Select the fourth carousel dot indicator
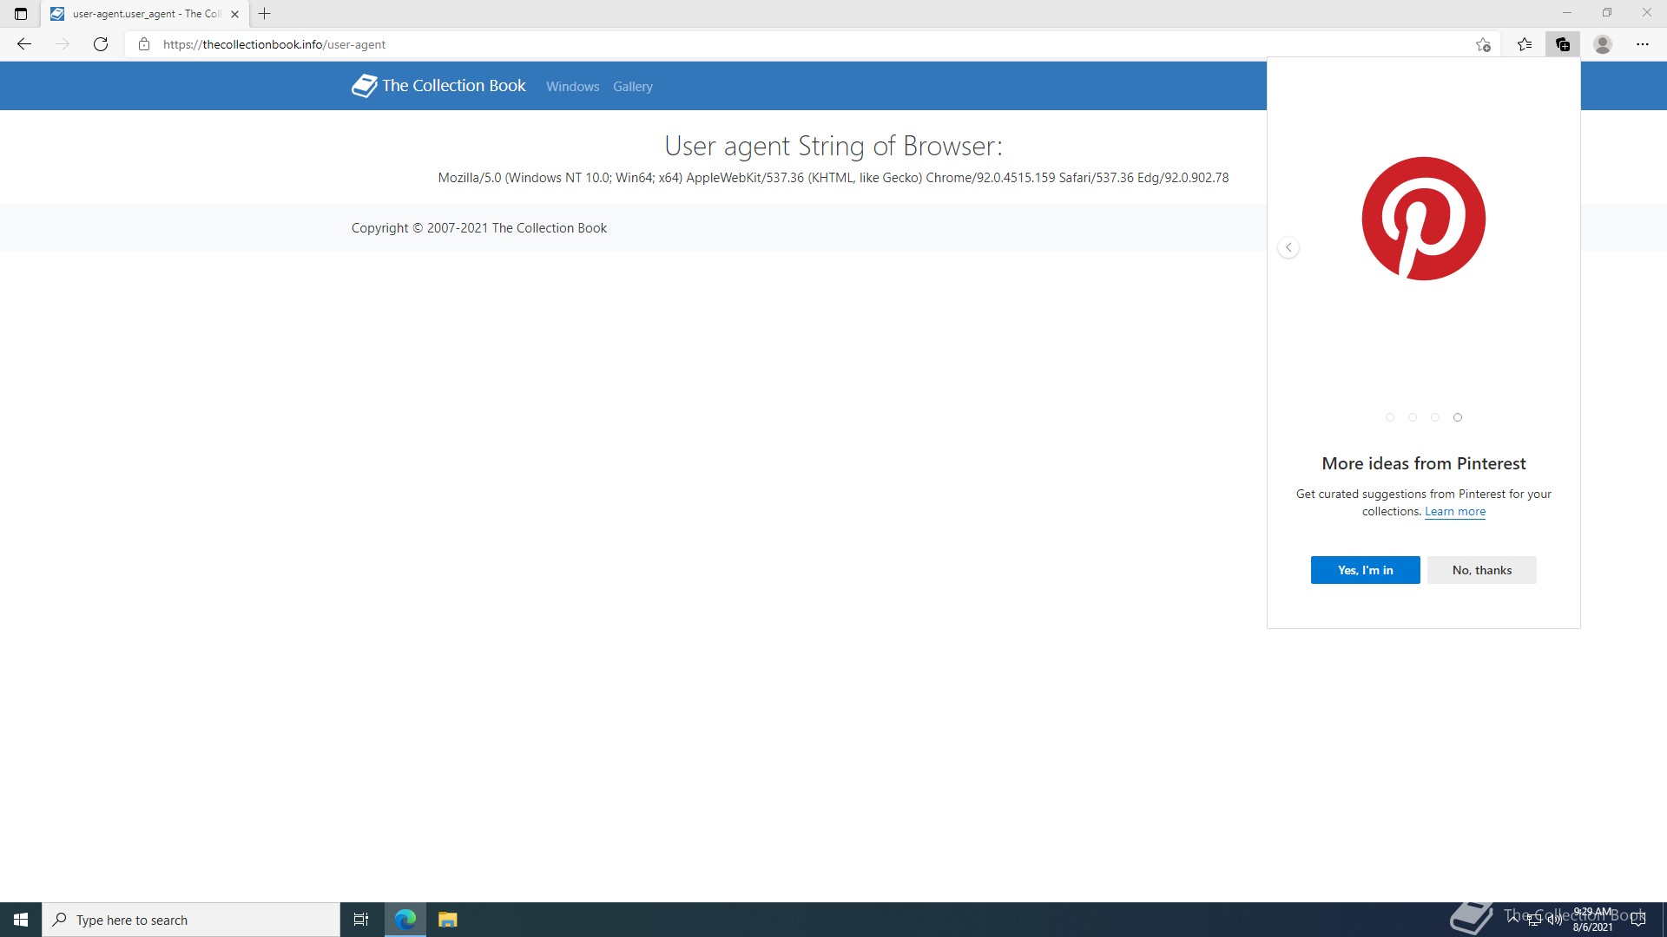The image size is (1667, 937). point(1458,417)
